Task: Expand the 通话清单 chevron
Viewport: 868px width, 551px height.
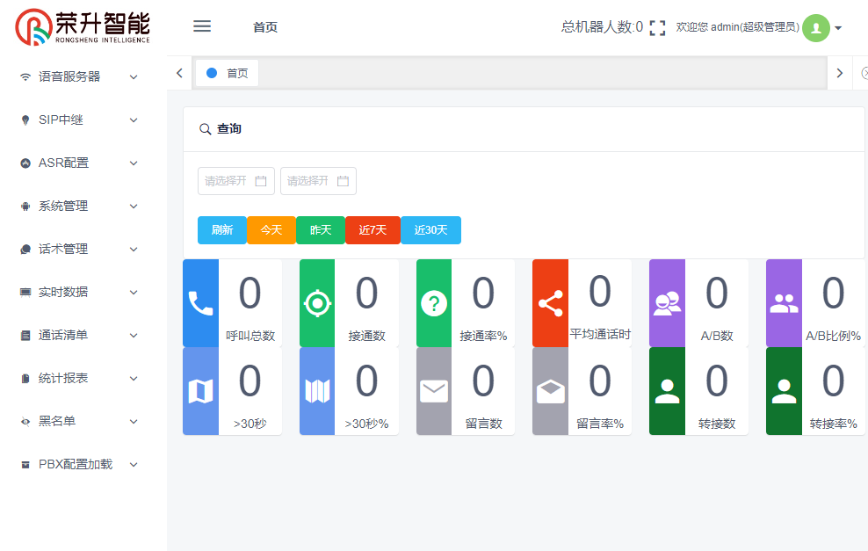Action: pos(134,336)
